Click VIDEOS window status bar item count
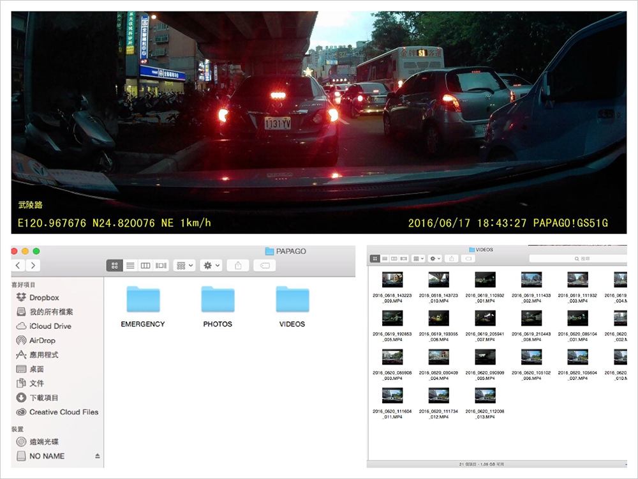The width and height of the screenshot is (638, 479). point(482,464)
